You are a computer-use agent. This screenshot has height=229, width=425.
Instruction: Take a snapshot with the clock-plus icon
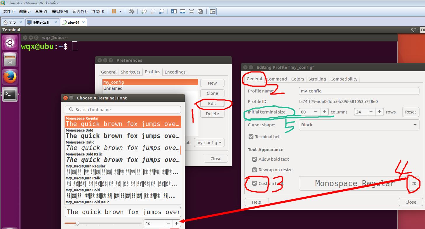pyautogui.click(x=144, y=11)
